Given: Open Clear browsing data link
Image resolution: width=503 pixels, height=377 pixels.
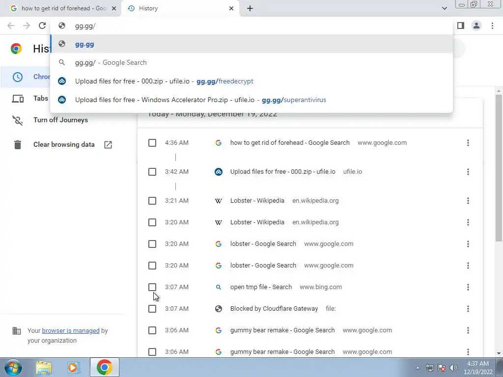Looking at the screenshot, I should (x=64, y=145).
